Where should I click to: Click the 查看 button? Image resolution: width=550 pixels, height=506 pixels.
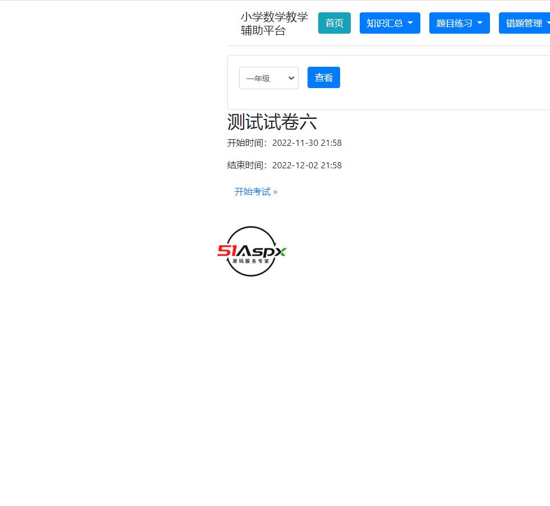[324, 77]
